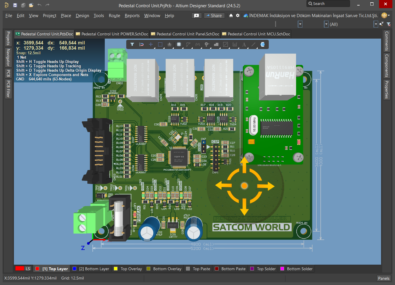395x285 pixels.
Task: Select the Place Polygon Pour tool
Action: click(216, 44)
